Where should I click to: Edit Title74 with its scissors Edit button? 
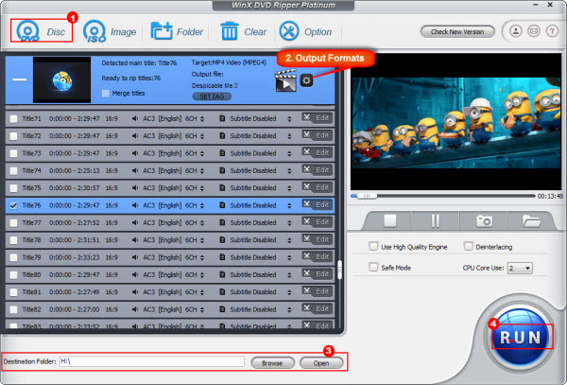coord(318,169)
